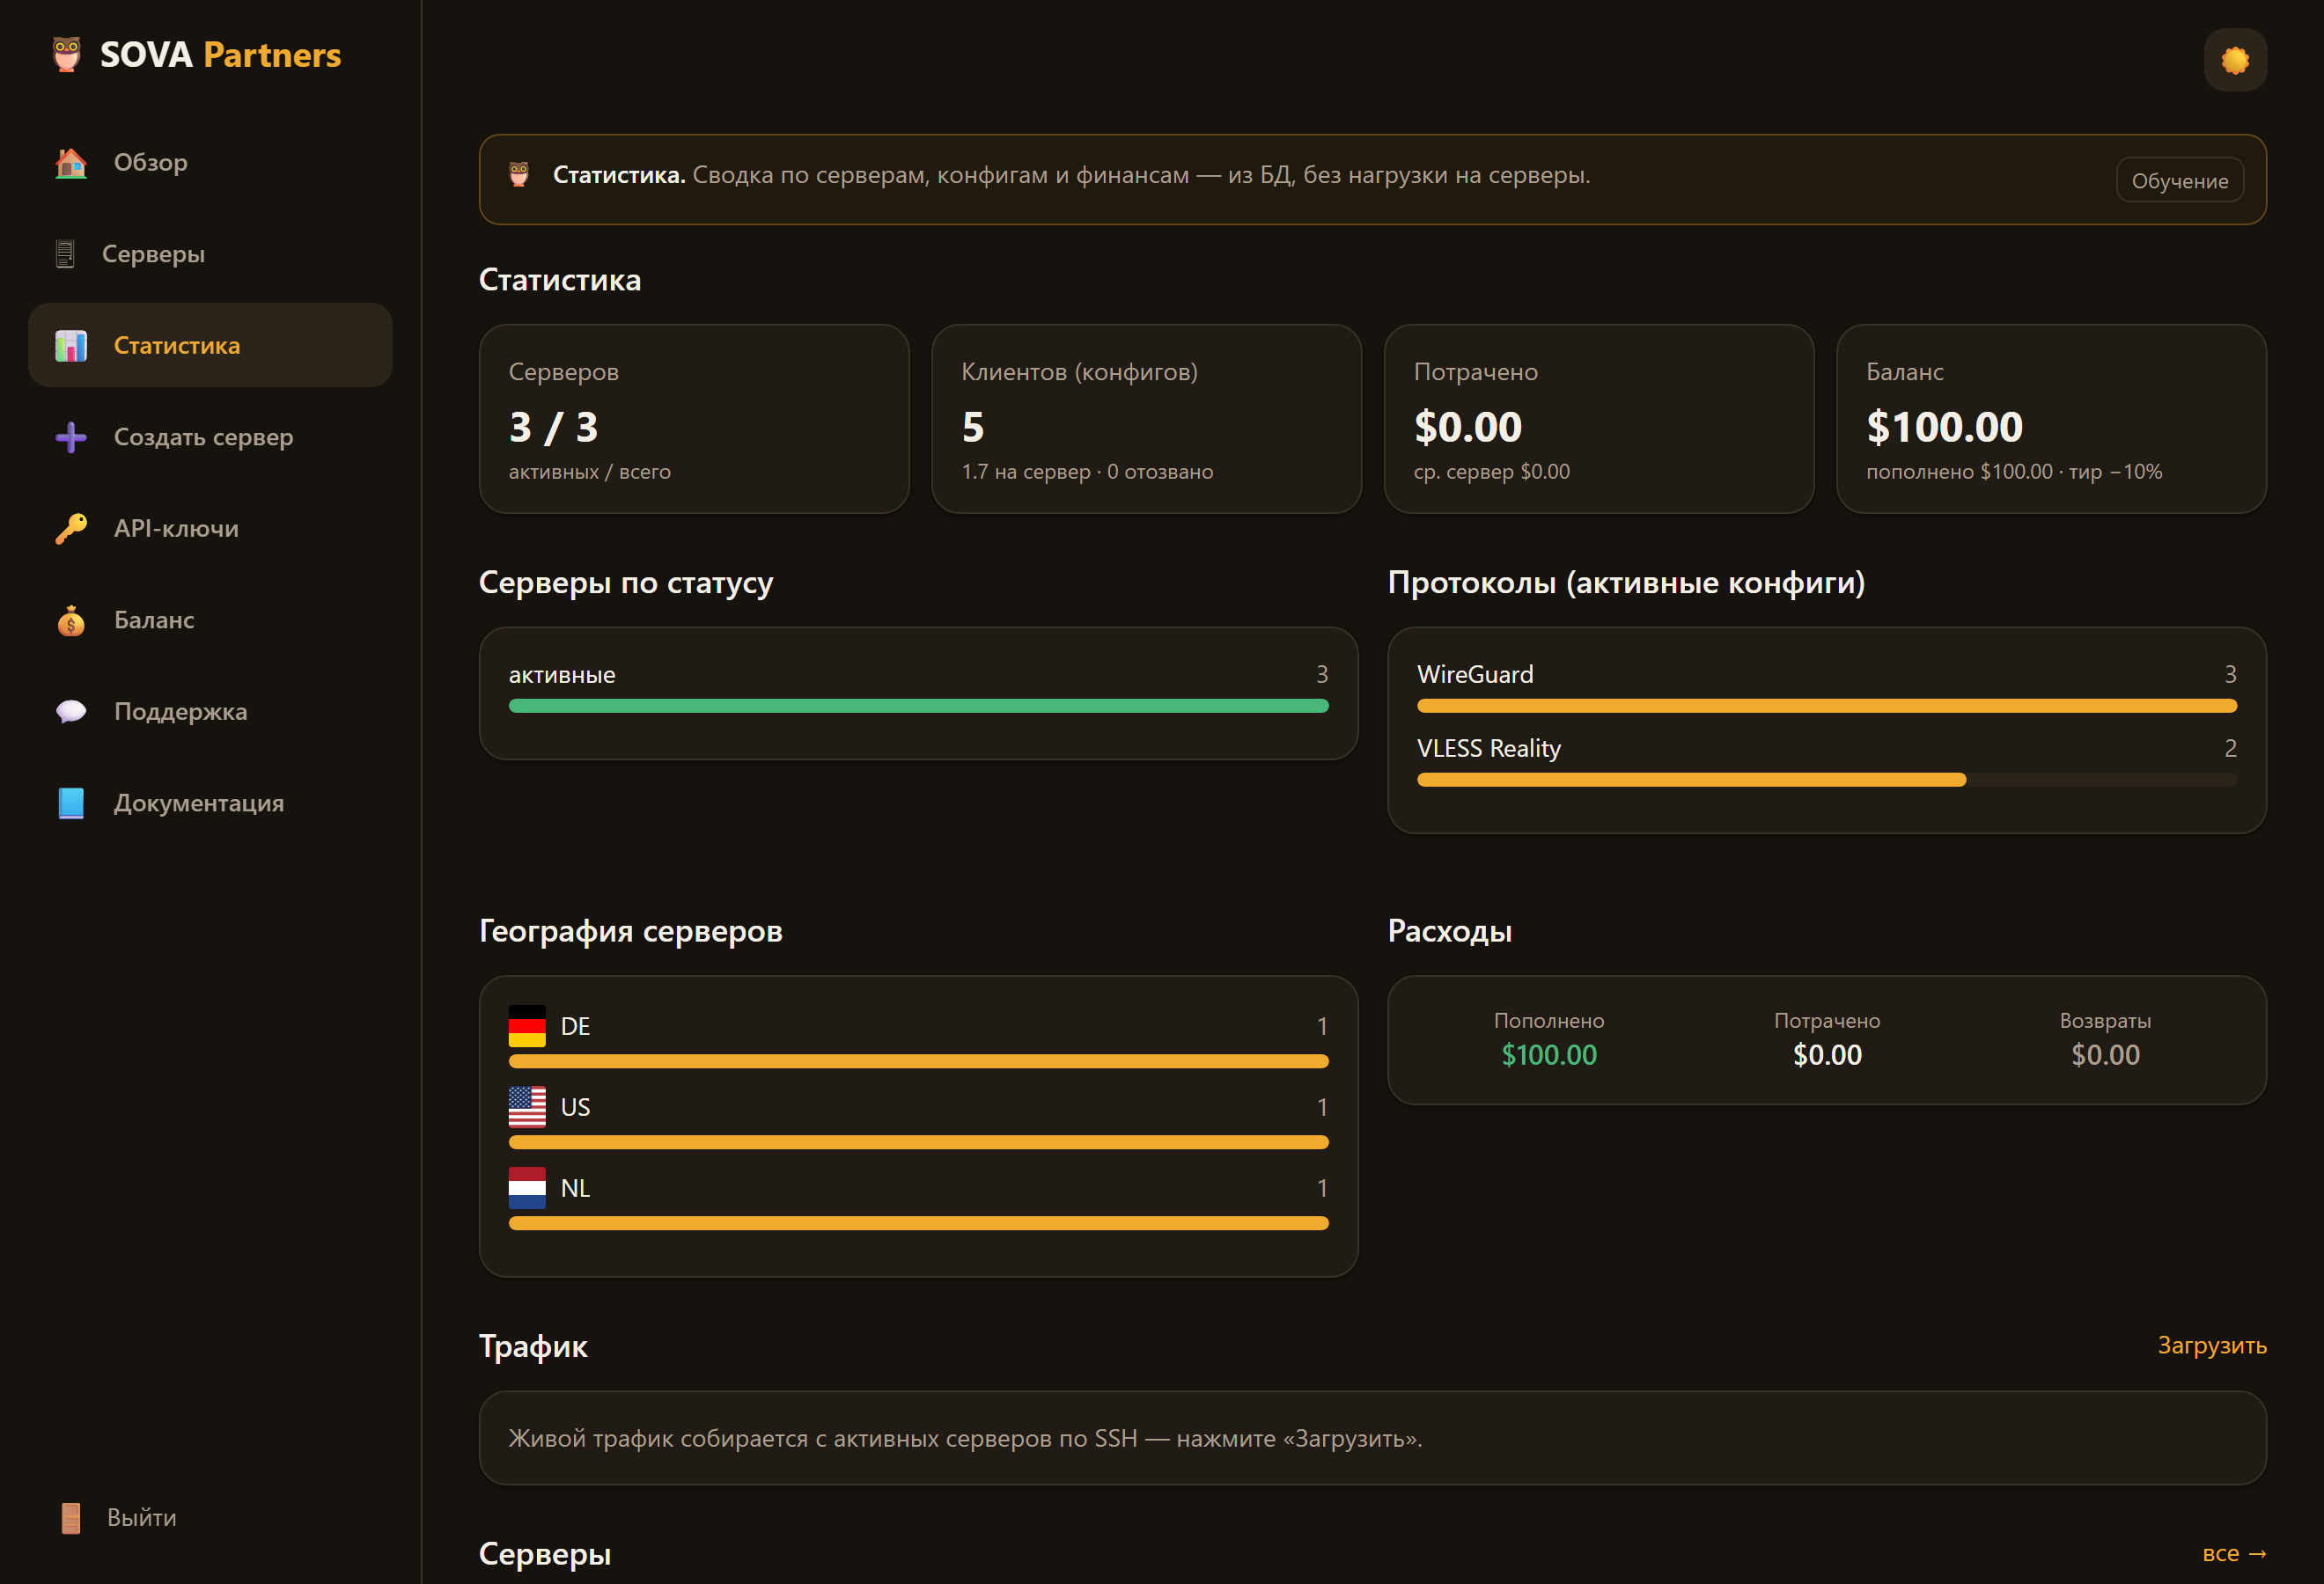Click the SOVA owl logo icon
This screenshot has width=2324, height=1584.
67,54
